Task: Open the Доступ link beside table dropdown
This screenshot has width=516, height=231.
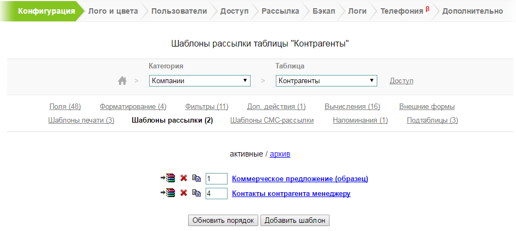Action: coord(401,81)
